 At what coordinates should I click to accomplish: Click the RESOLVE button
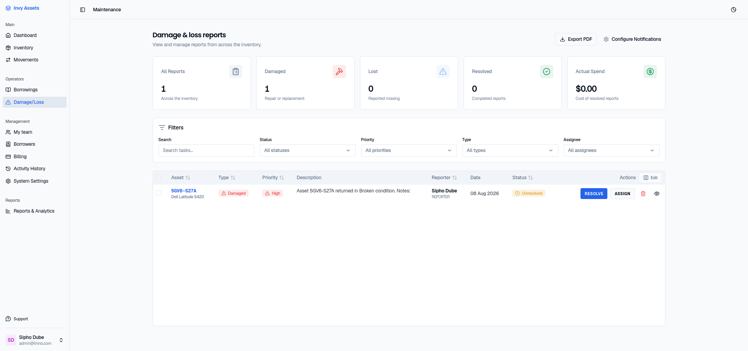tap(594, 194)
